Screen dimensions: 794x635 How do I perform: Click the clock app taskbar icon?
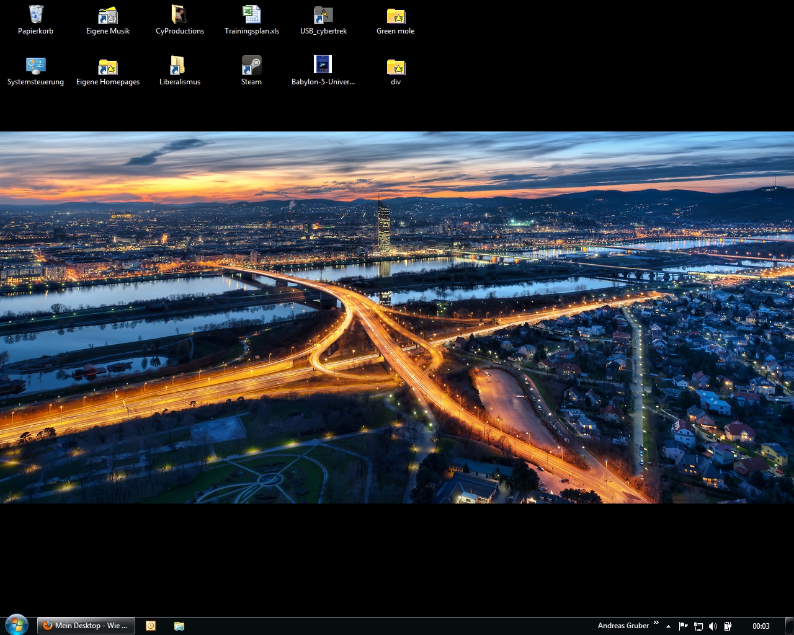[x=151, y=626]
